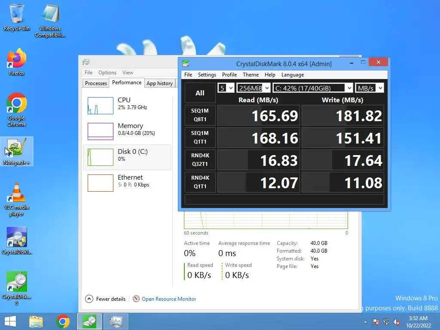Open Chrome from the taskbar
Viewport: 440px width, 330px height.
63,321
